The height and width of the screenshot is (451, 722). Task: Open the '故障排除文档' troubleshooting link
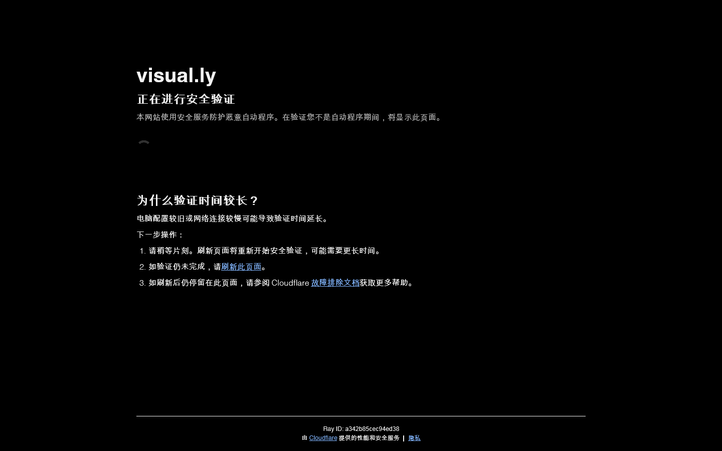tap(335, 283)
